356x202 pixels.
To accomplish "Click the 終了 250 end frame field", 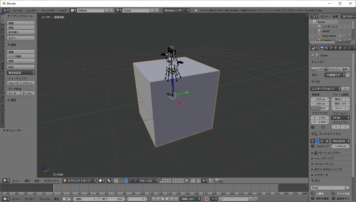I will (113, 199).
